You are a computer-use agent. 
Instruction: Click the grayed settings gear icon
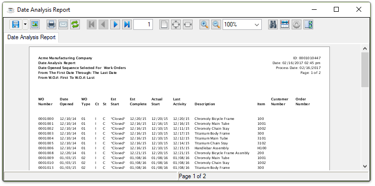coord(297,24)
